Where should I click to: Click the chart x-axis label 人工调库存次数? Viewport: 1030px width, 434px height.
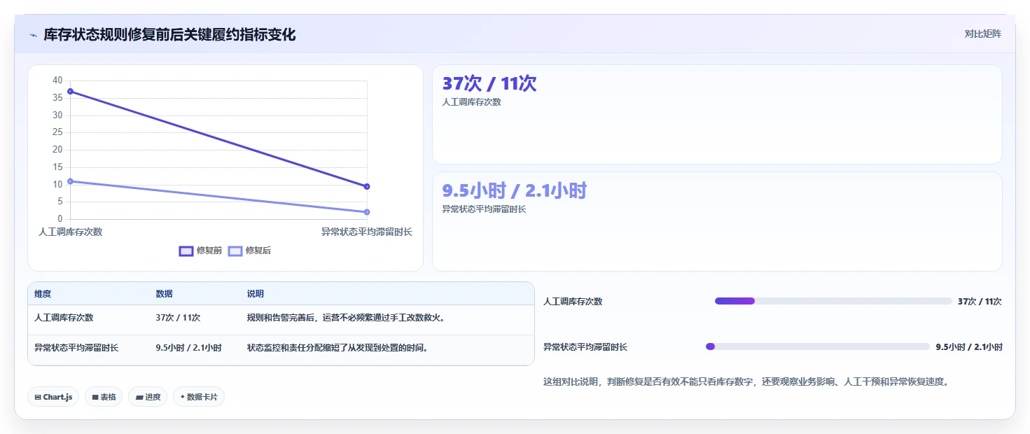[x=71, y=232]
